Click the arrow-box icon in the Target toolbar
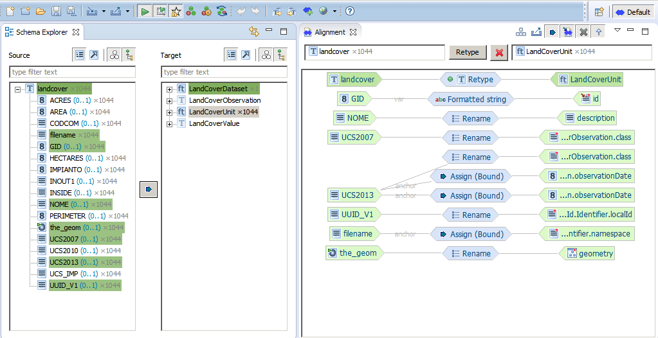This screenshot has height=338, width=658. [x=246, y=55]
